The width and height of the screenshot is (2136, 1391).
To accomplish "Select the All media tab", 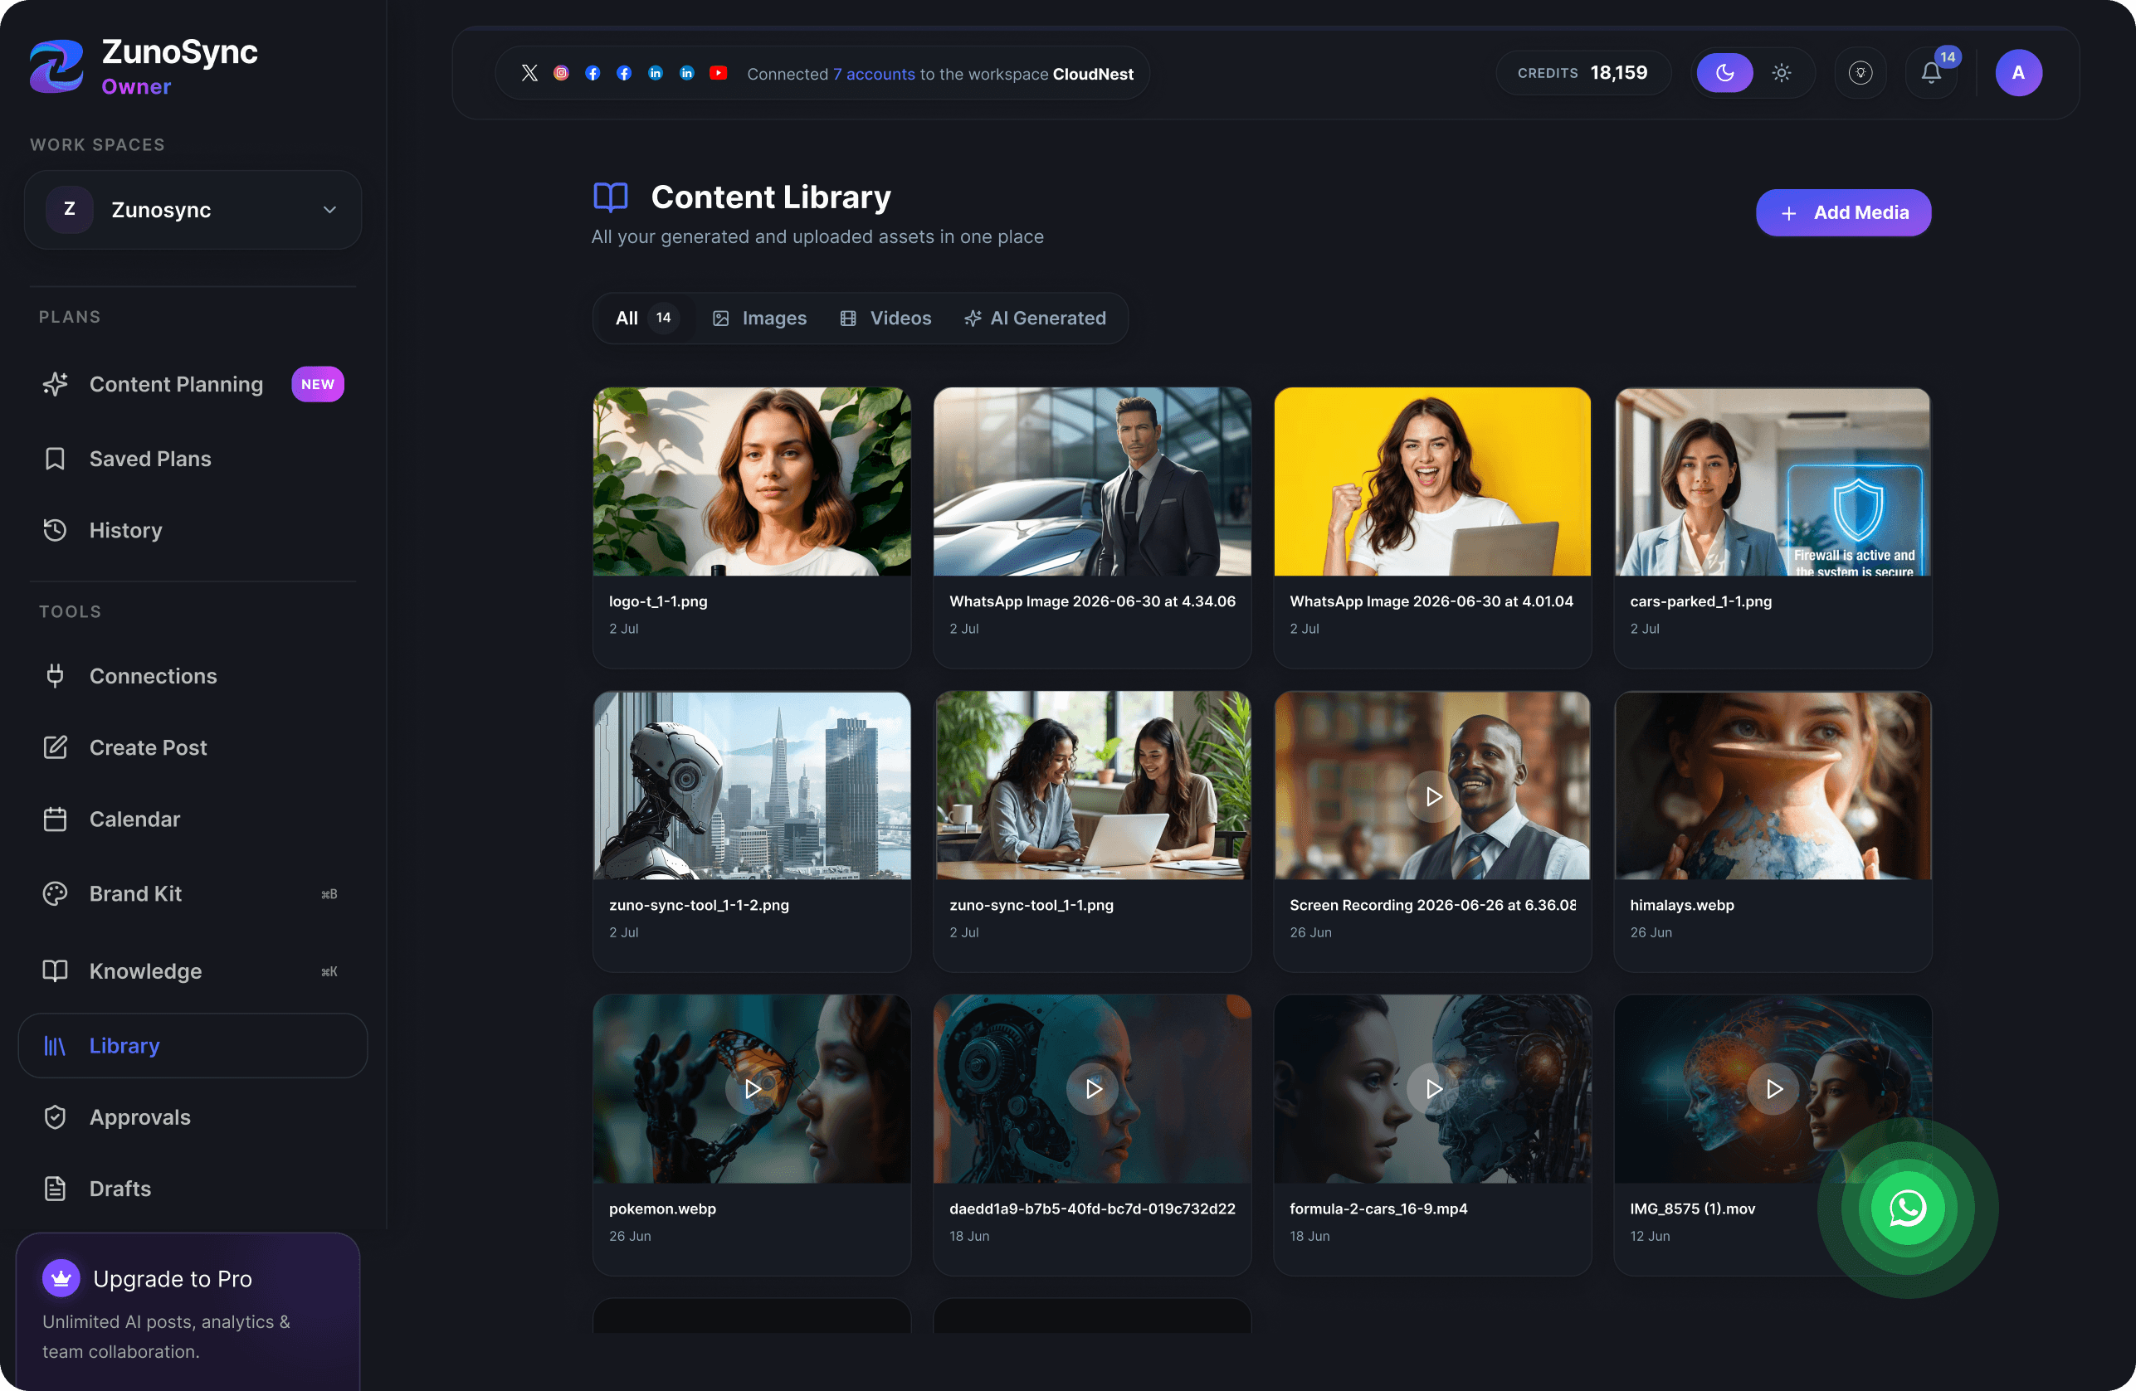I will pos(646,319).
